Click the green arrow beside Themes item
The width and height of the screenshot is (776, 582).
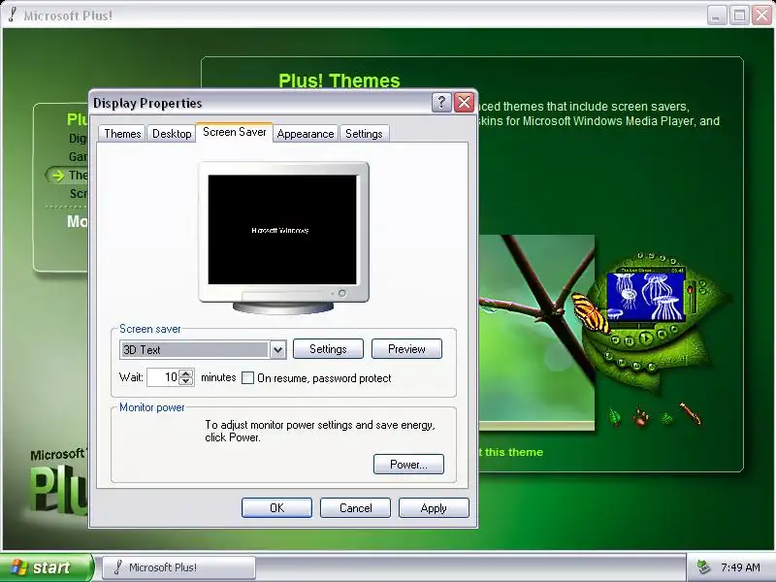coord(58,176)
